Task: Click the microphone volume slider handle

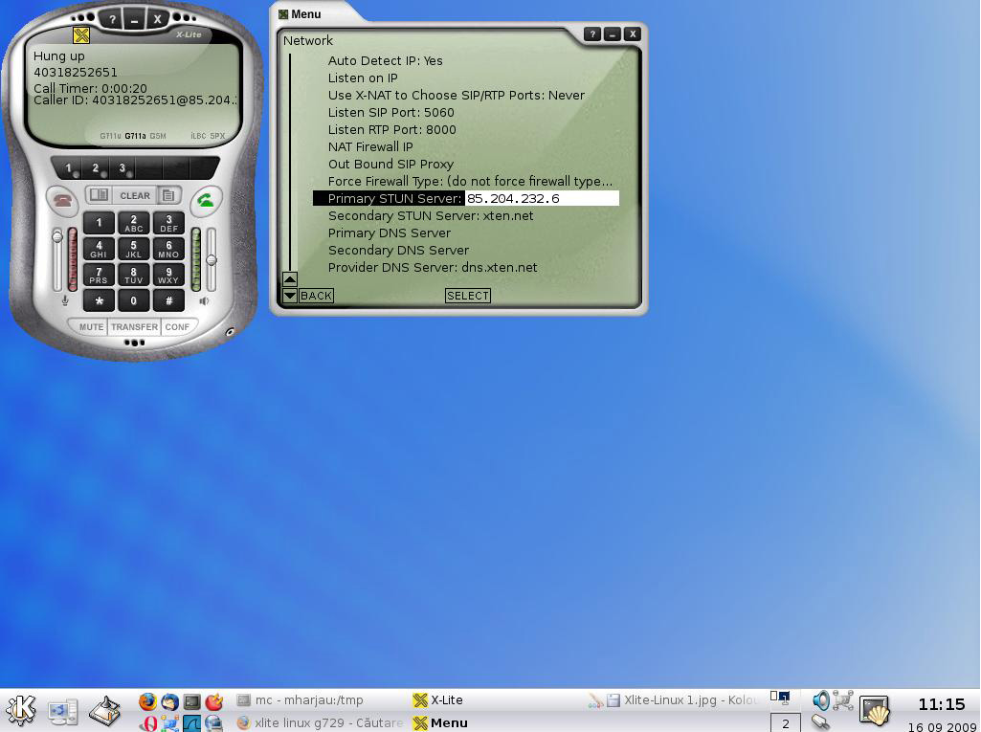Action: click(x=57, y=236)
